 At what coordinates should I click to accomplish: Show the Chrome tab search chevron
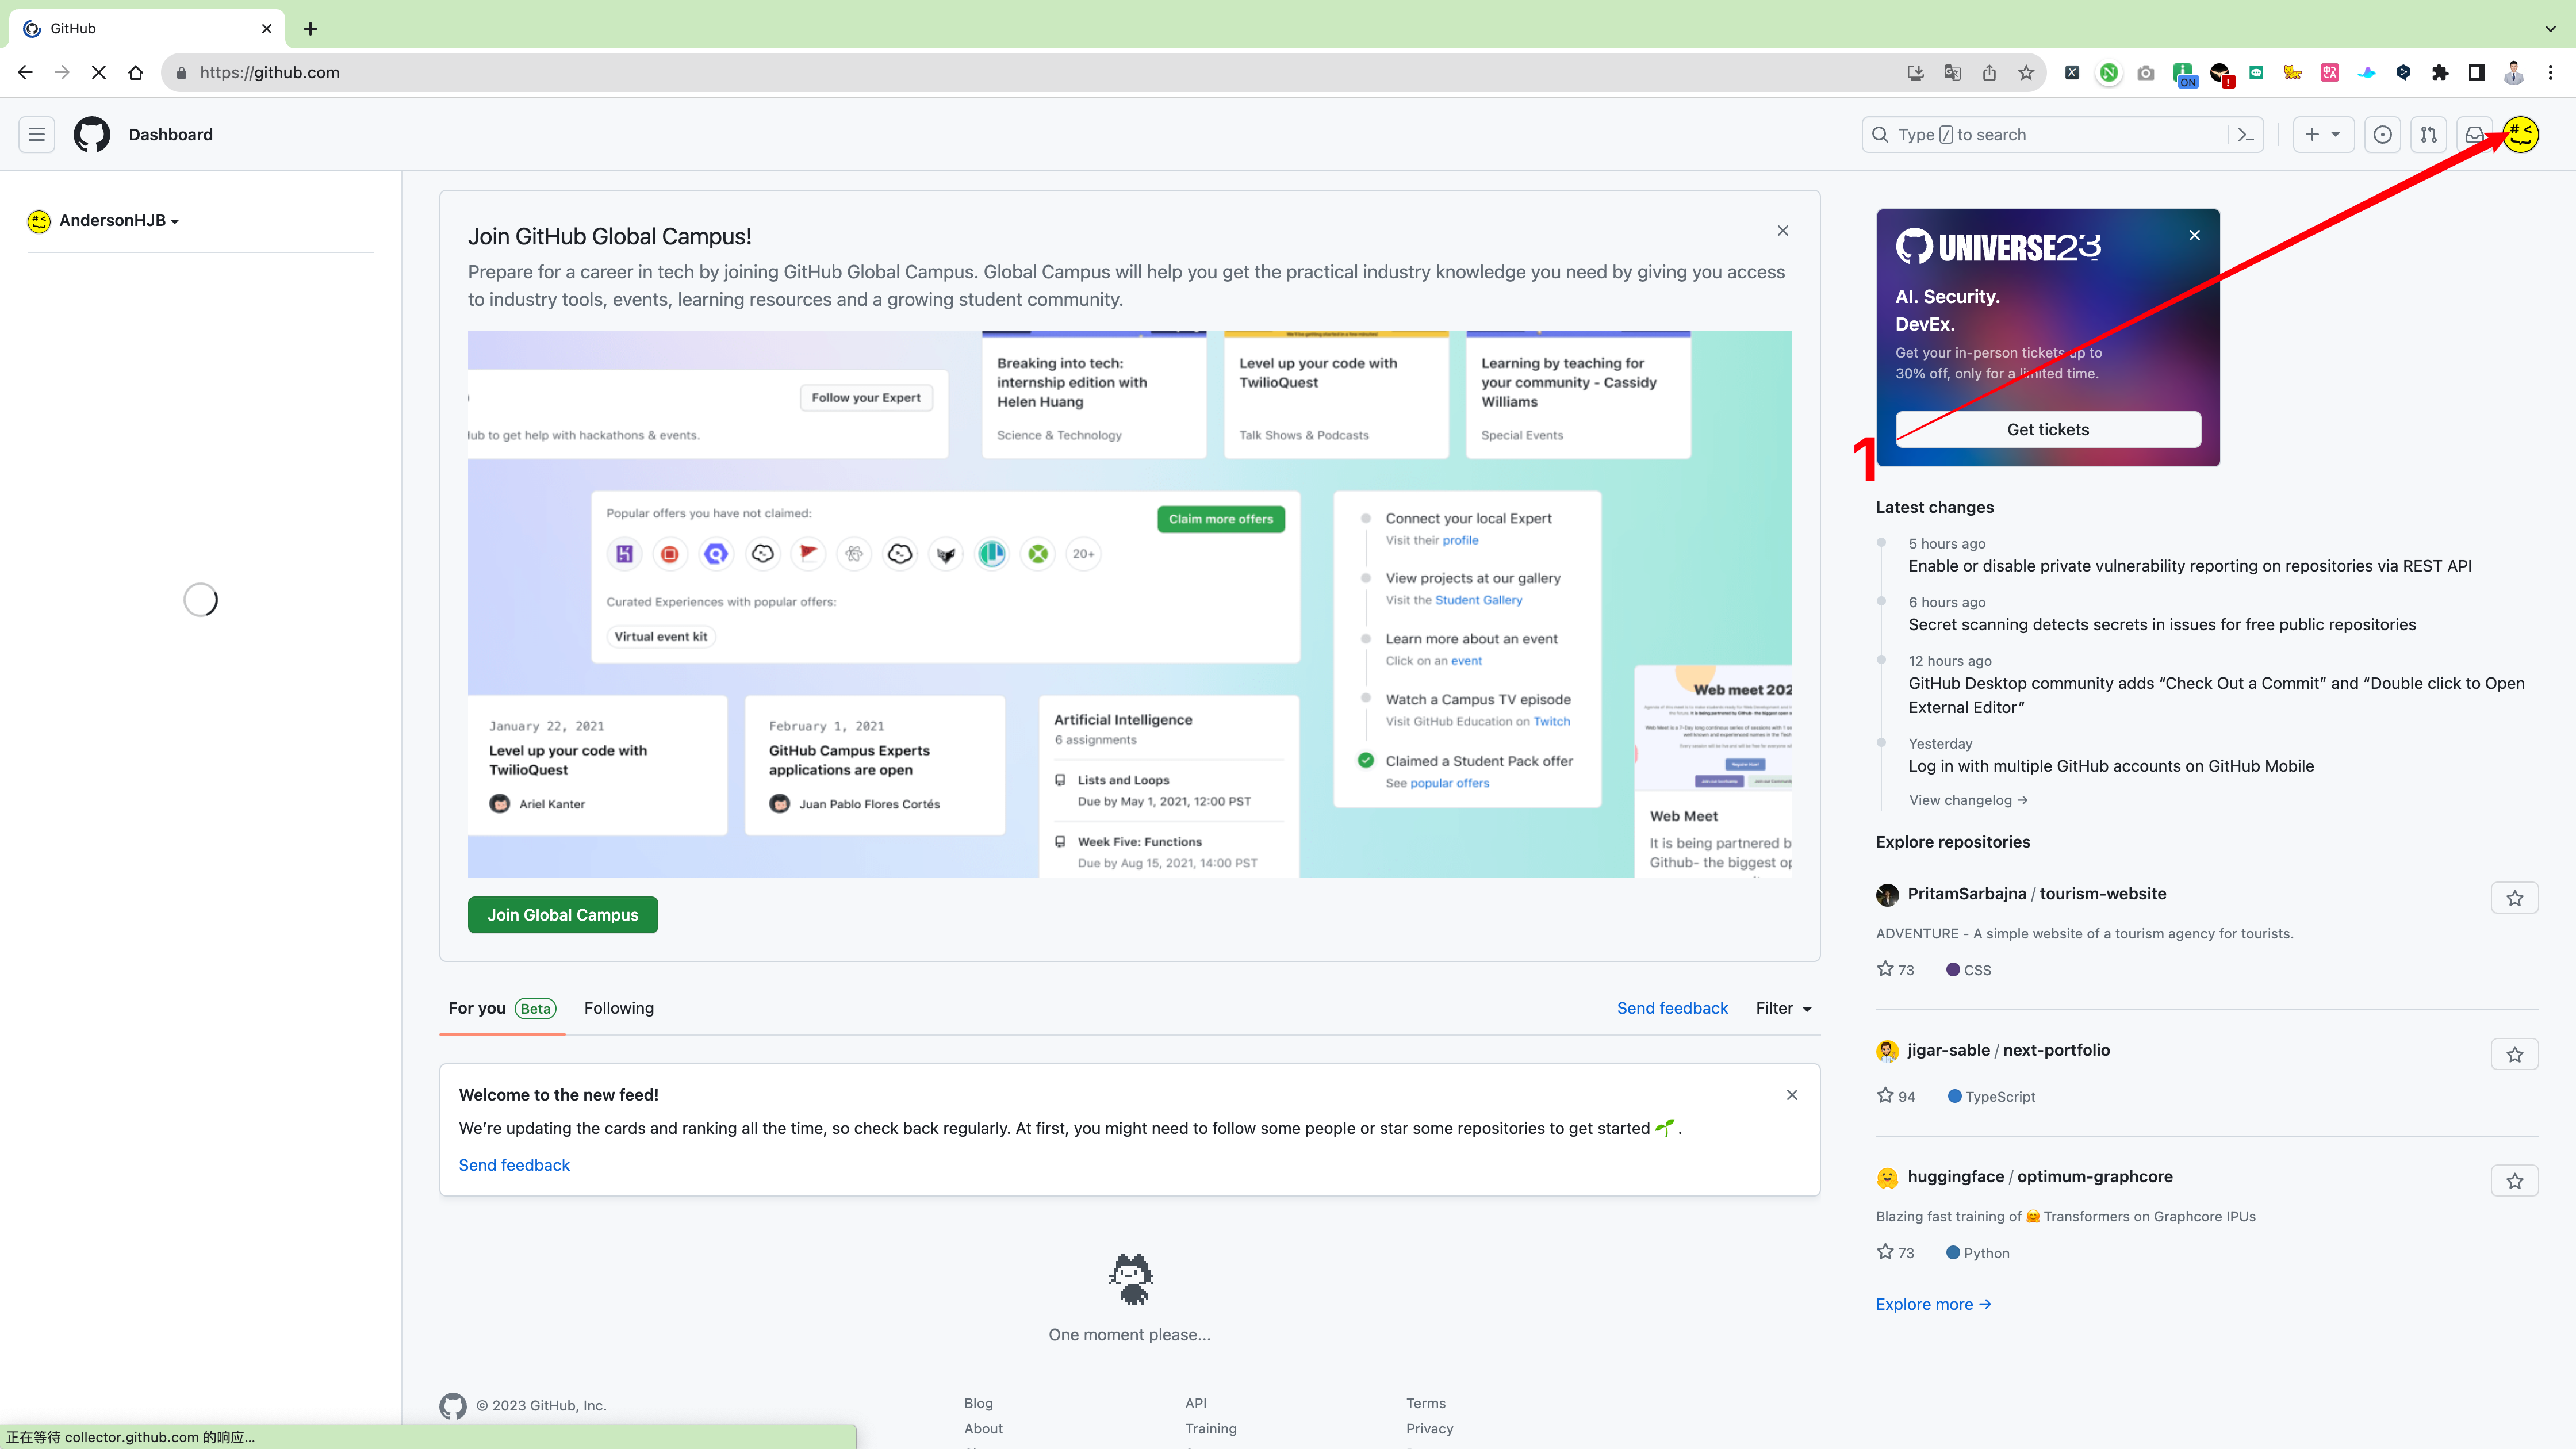[x=2550, y=28]
